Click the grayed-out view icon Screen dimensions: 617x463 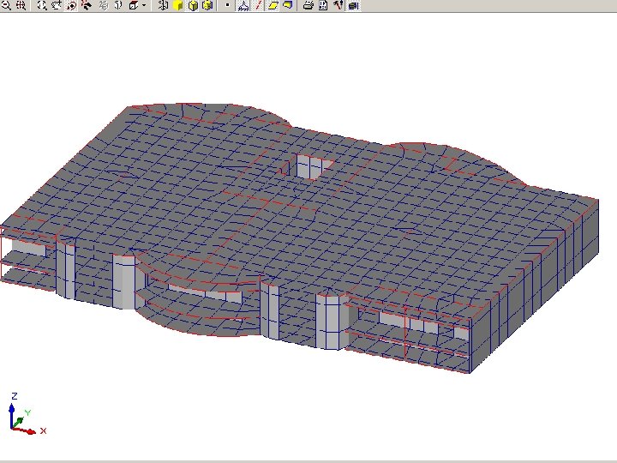pos(103,5)
